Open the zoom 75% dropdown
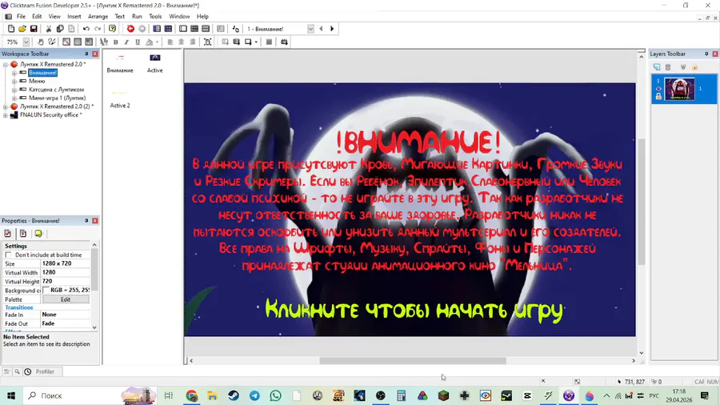This screenshot has height=405, width=720. [x=26, y=42]
